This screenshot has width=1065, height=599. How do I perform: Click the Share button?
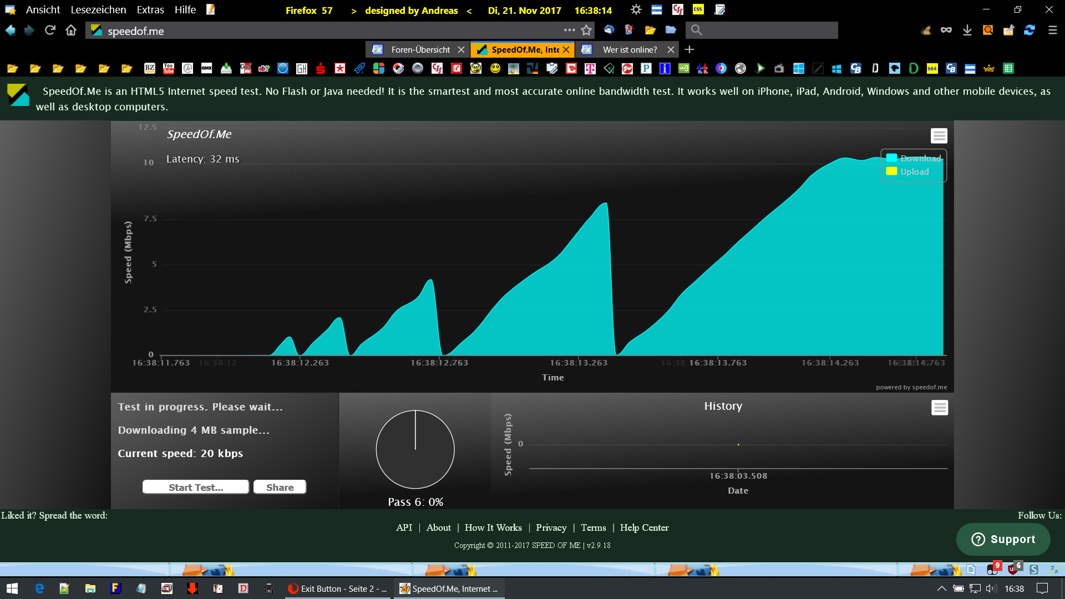point(280,487)
